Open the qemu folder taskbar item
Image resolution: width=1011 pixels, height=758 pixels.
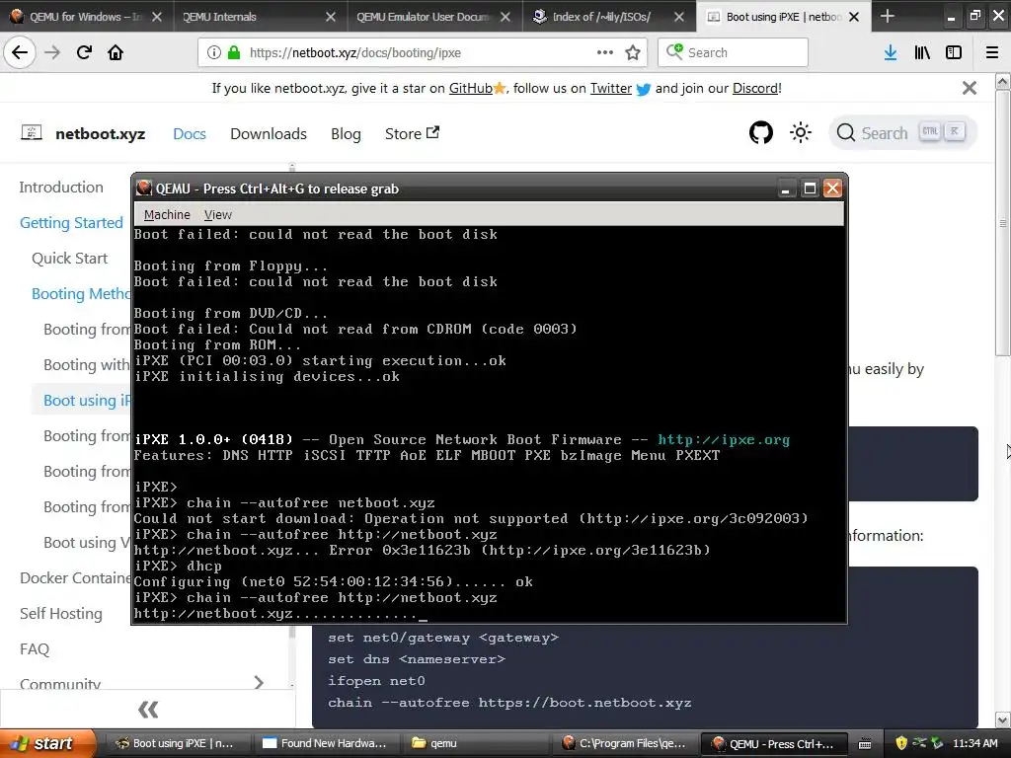click(x=475, y=743)
